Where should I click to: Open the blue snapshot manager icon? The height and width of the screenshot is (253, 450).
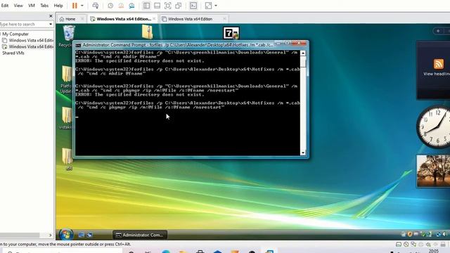(131, 6)
